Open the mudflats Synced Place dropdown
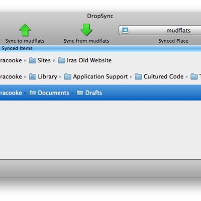 pyautogui.click(x=160, y=30)
